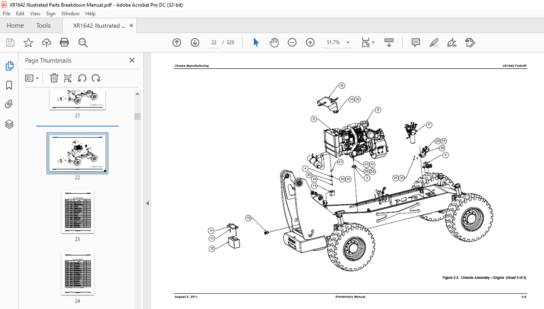Open the thumbnail panel Options menu
The image size is (544, 309).
tap(32, 78)
